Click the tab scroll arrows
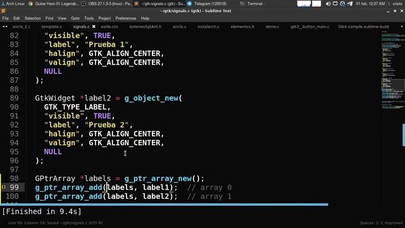Viewport: 405px width, 228px height. coord(5,27)
